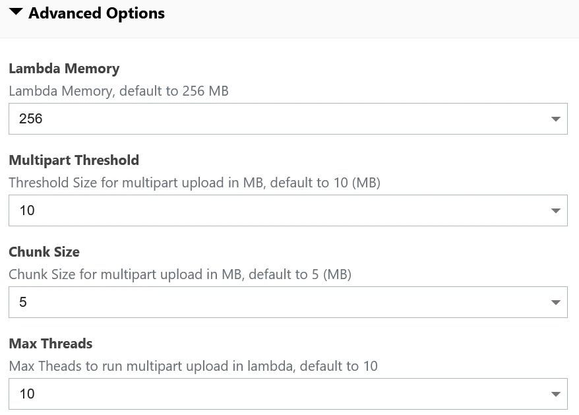Collapse the Advanced Options triangle
579x415 pixels.
[16, 12]
